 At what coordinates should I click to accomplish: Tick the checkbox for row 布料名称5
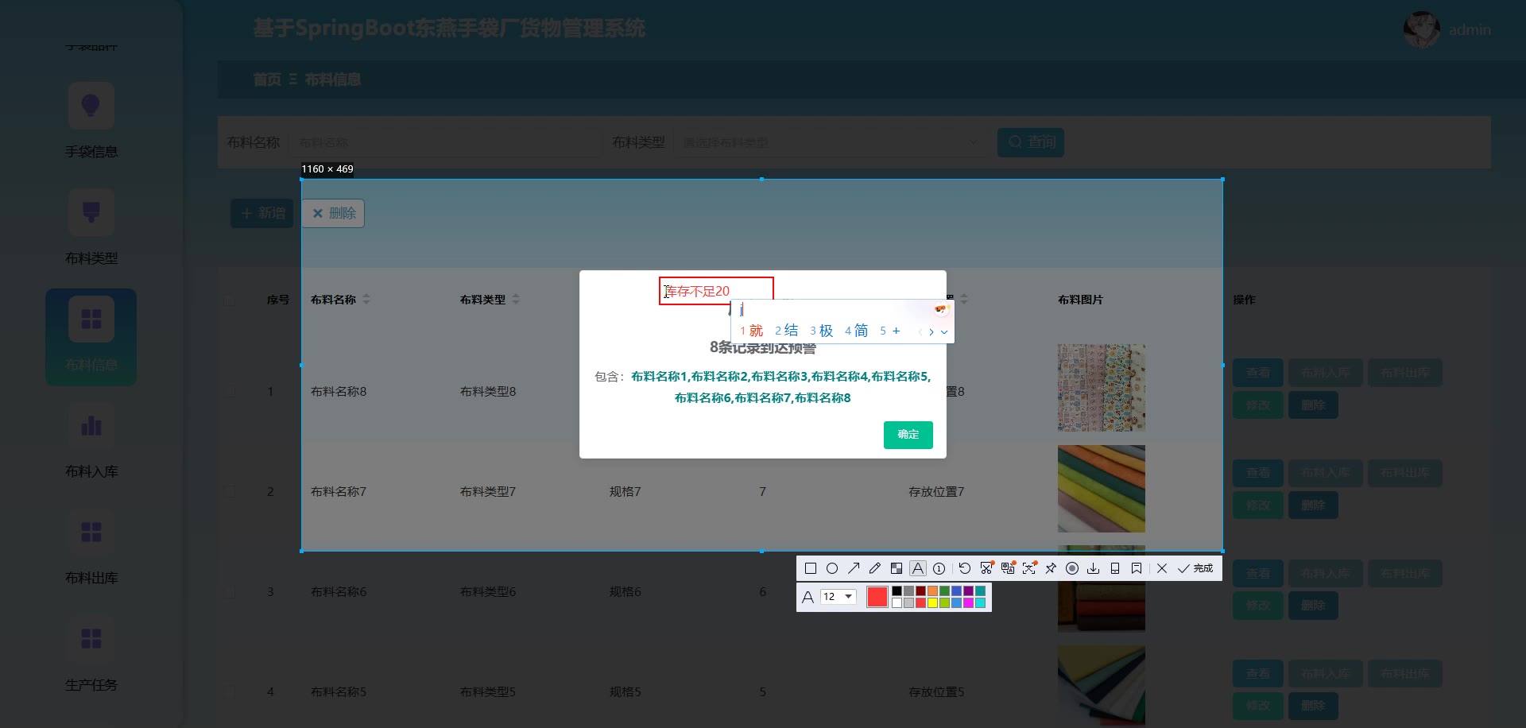click(230, 691)
